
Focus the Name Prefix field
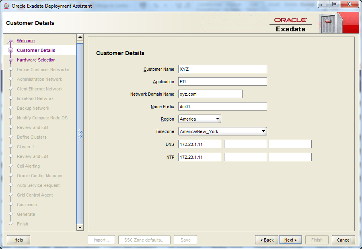[x=222, y=107]
